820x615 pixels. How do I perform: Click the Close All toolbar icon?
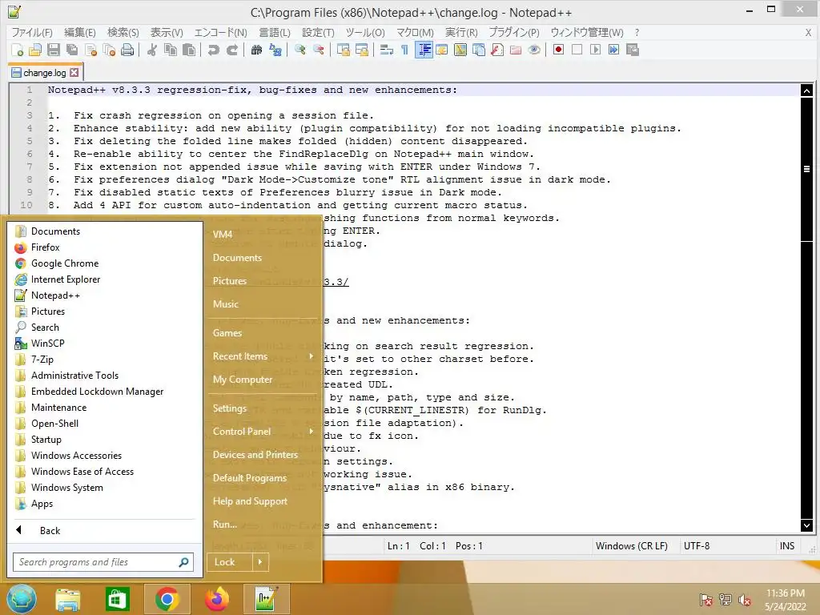[109, 50]
